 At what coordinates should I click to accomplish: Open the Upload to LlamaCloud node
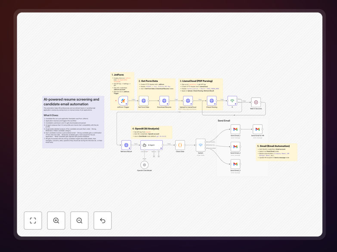(x=188, y=100)
